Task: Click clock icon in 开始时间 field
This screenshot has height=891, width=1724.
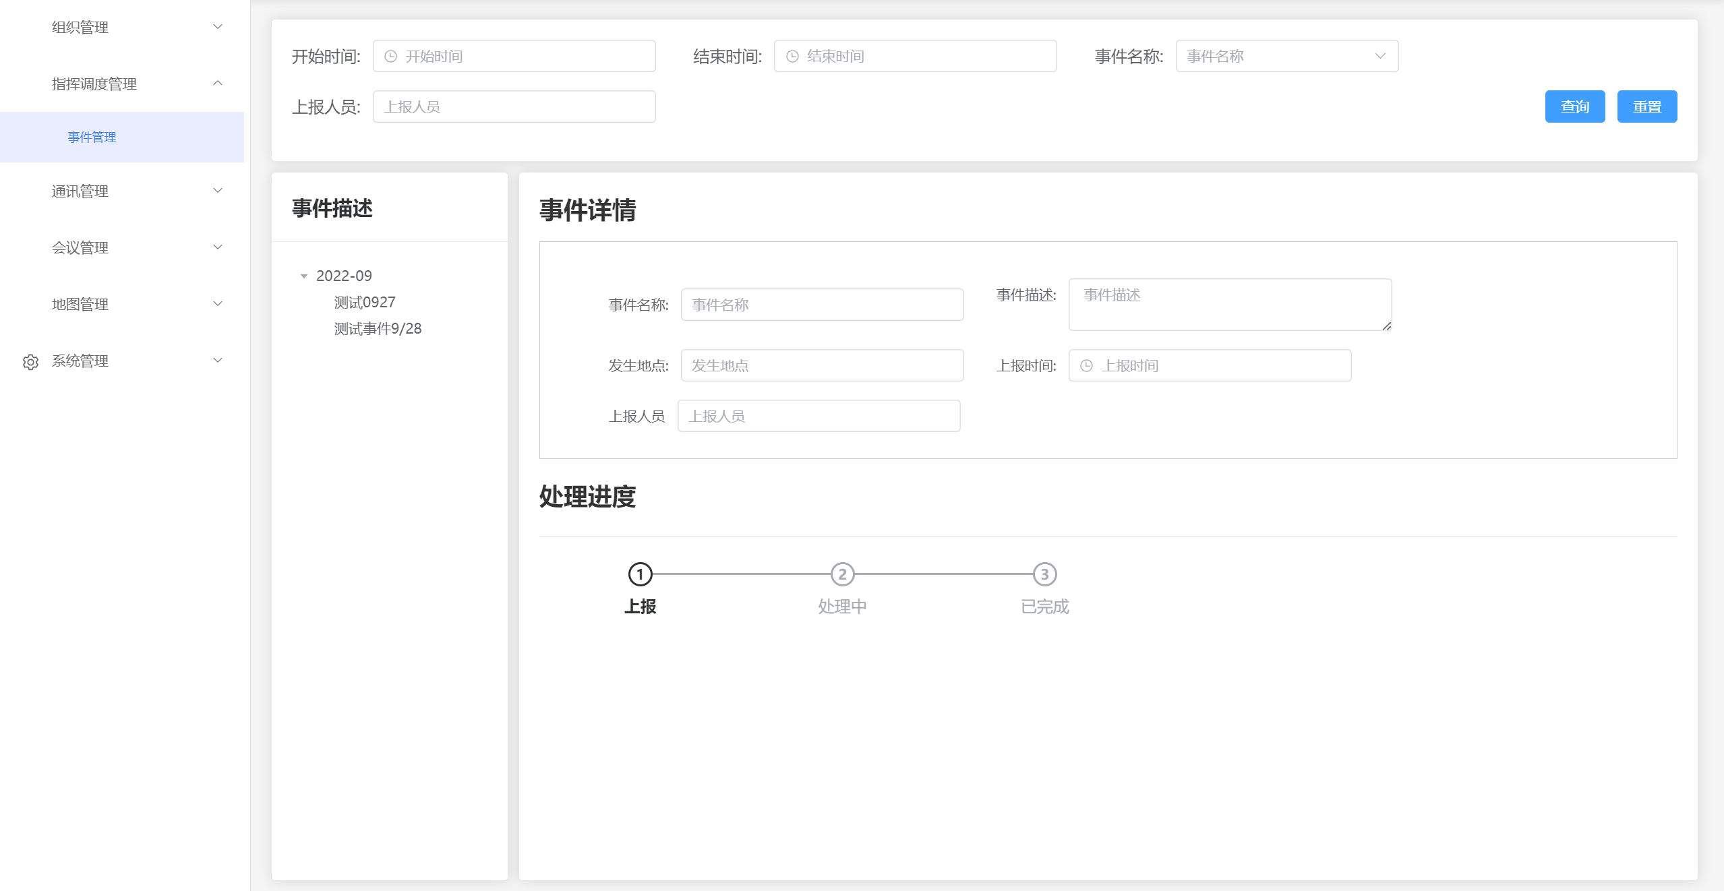Action: pos(390,57)
